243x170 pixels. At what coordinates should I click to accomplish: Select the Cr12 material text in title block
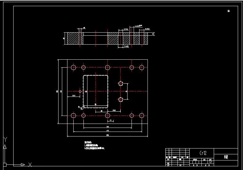click(203, 153)
